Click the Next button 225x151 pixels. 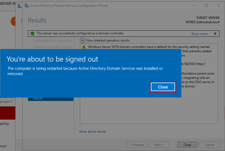tap(159, 145)
